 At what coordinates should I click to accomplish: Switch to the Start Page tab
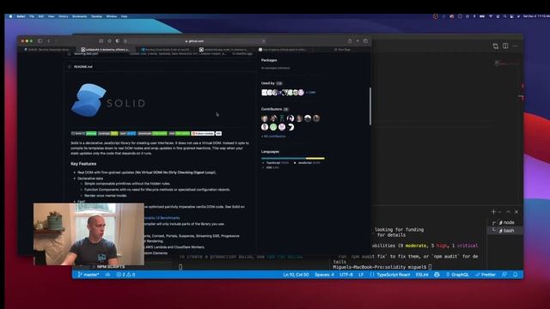[x=342, y=50]
